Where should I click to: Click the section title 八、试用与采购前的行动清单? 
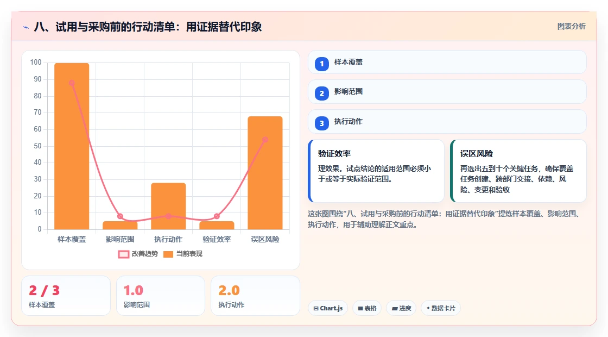(x=148, y=27)
